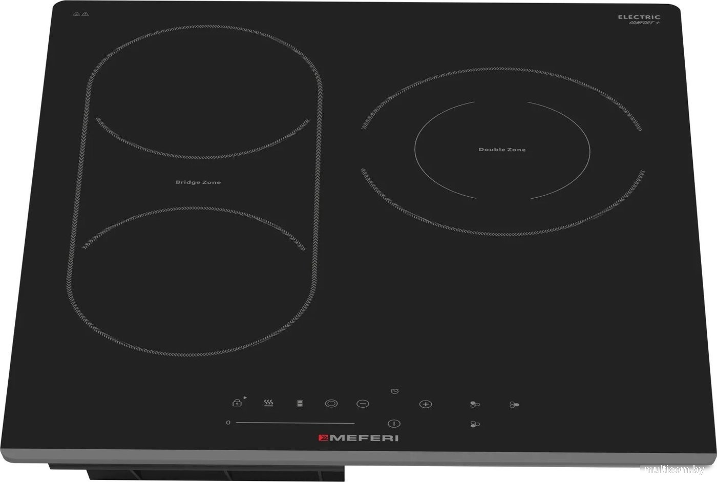Click the hot surface warning triangles
The width and height of the screenshot is (717, 482).
(x=81, y=14)
